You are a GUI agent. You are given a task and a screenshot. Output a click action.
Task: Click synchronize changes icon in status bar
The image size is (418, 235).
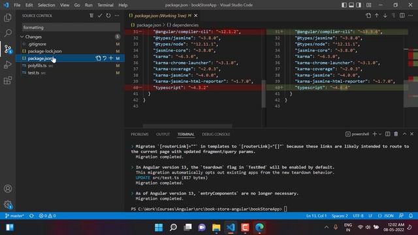click(31, 216)
